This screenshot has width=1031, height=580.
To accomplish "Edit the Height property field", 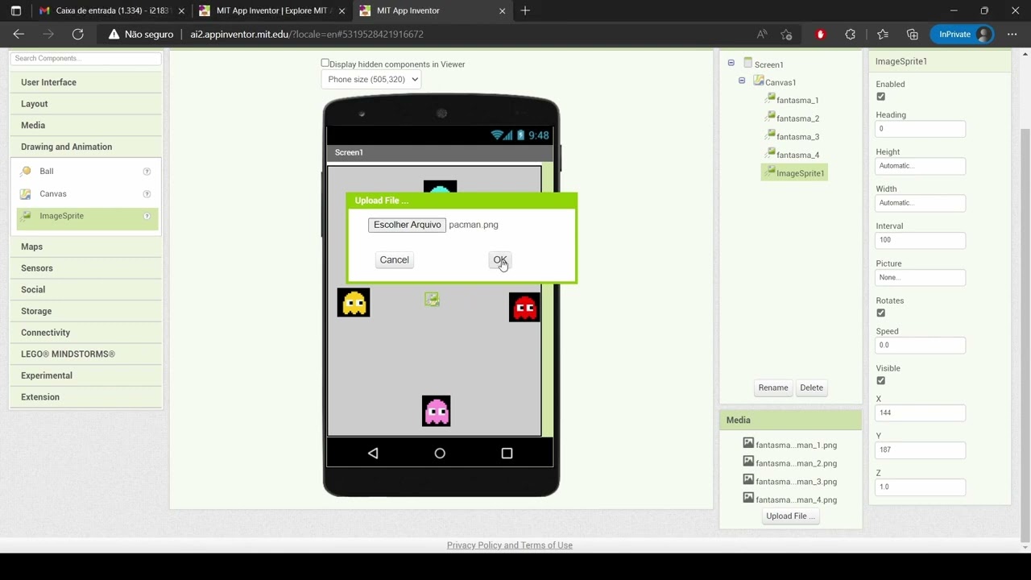I will (x=921, y=166).
